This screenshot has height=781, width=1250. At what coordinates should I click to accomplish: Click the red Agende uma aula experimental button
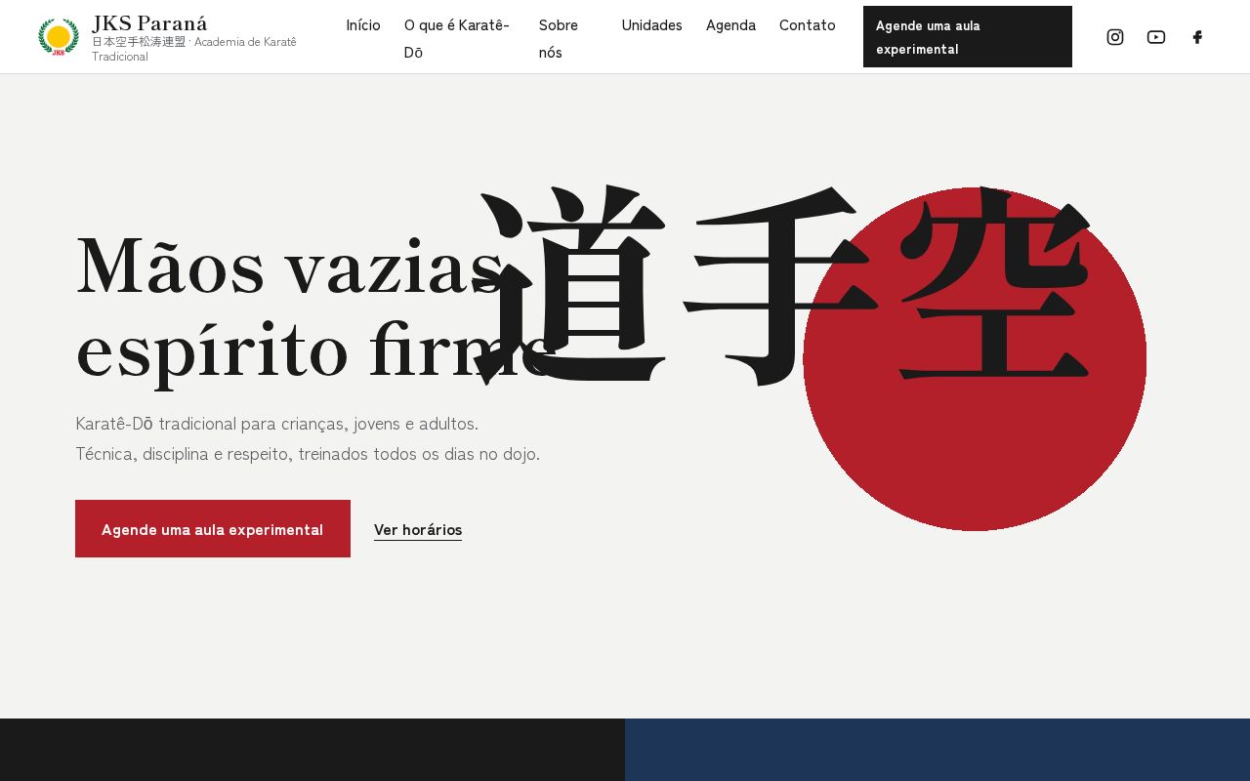(x=213, y=529)
